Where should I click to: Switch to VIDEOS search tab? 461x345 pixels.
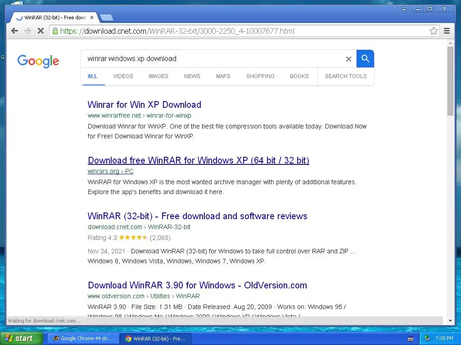123,76
